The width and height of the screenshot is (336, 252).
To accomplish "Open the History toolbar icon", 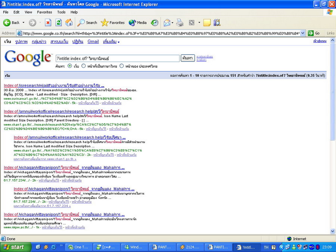I will tap(155, 22).
